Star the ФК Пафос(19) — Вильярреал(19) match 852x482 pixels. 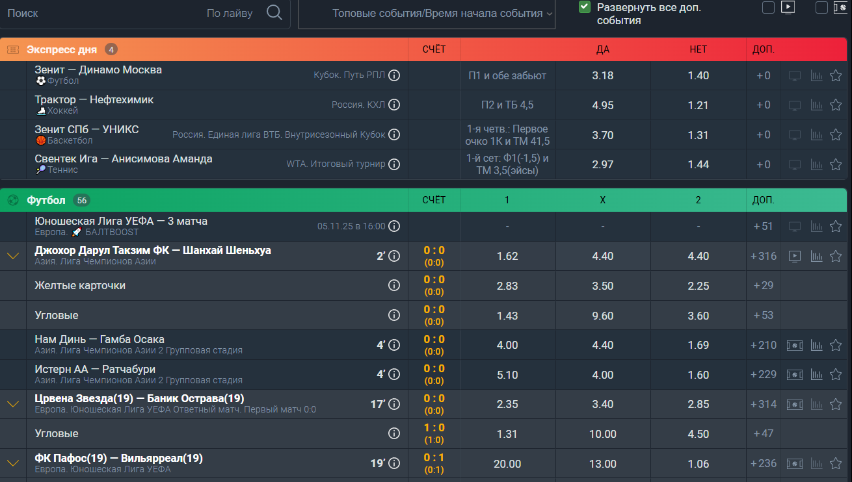(x=836, y=464)
